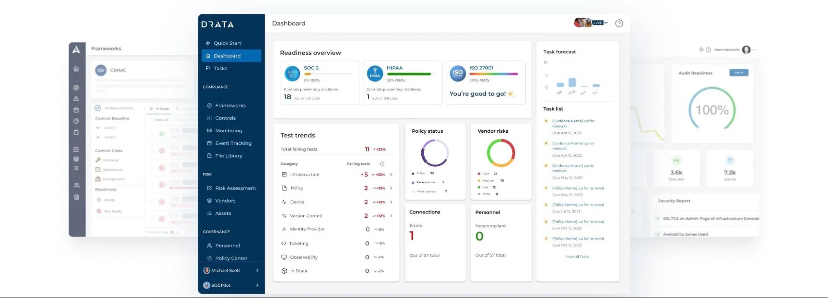
Task: Click the Infrastructure category server icon
Action: pos(284,174)
